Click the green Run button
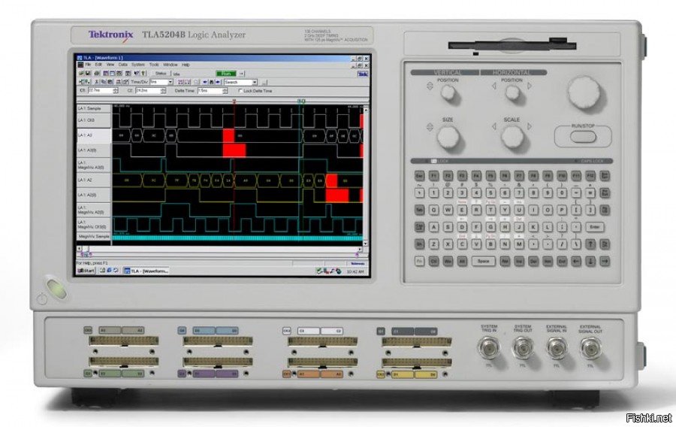676x427 pixels. [226, 74]
